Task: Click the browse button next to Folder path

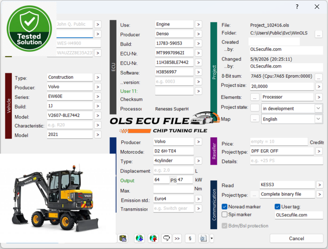Action: 318,34
